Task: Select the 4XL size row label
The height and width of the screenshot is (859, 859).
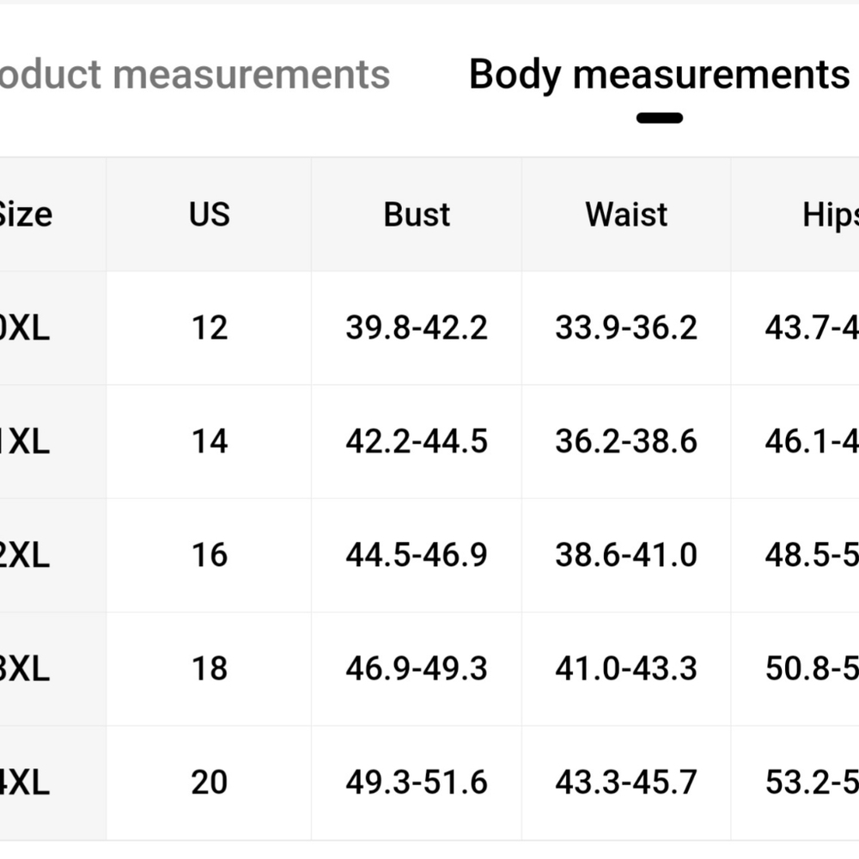Action: [25, 783]
